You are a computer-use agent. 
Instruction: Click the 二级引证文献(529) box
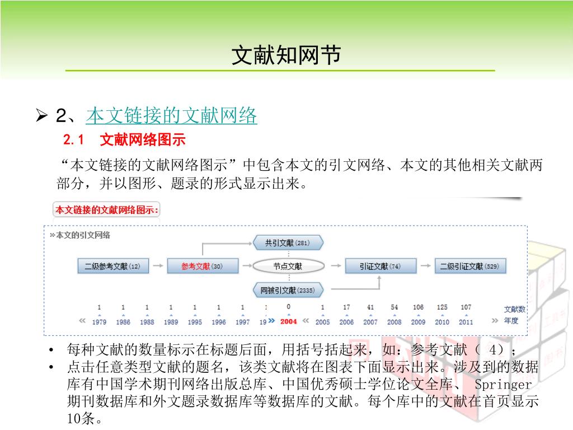point(470,266)
